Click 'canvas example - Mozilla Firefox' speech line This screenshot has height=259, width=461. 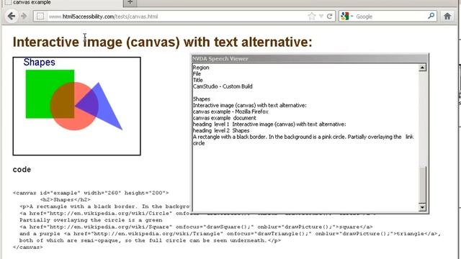coord(230,112)
